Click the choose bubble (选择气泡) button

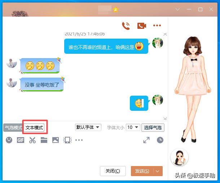point(153,127)
